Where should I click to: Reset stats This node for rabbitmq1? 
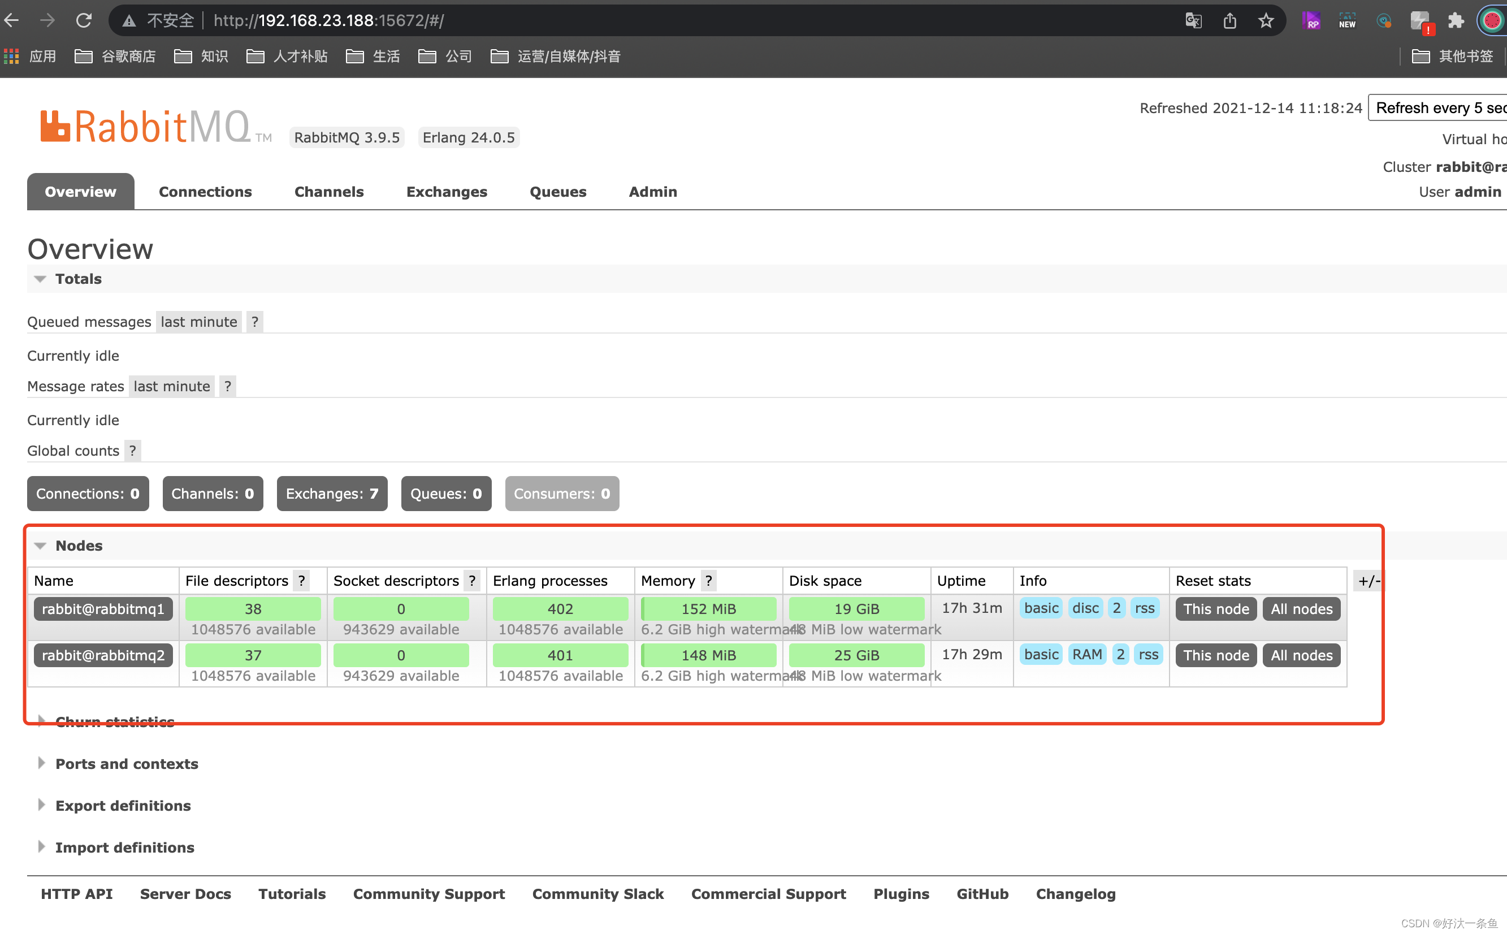(1215, 609)
